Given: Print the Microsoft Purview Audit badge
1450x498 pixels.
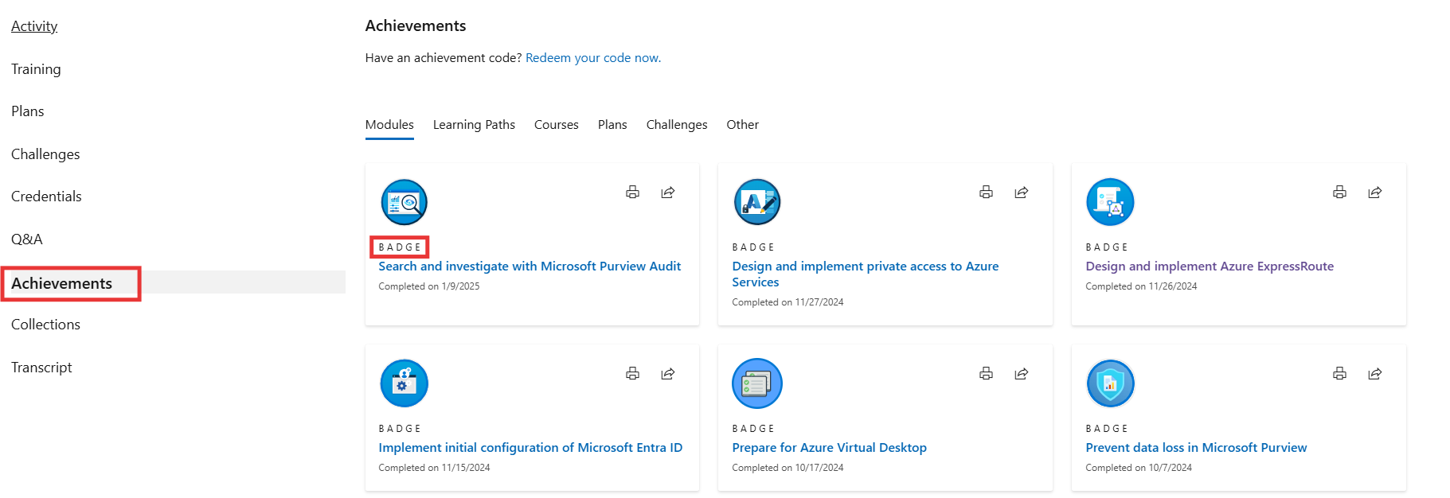Looking at the screenshot, I should 632,192.
